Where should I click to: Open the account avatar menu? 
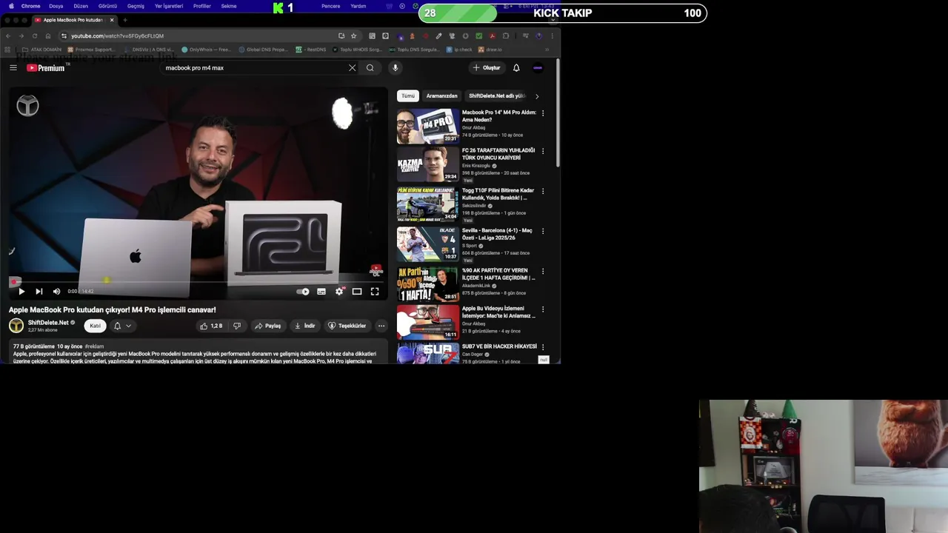click(x=538, y=67)
